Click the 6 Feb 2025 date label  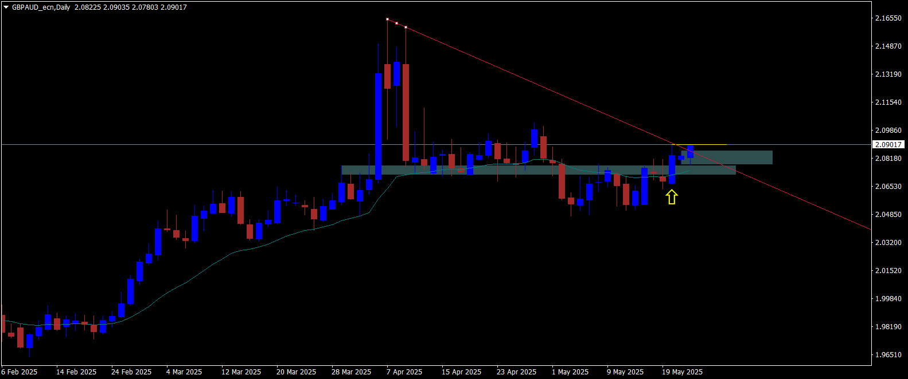coord(20,372)
